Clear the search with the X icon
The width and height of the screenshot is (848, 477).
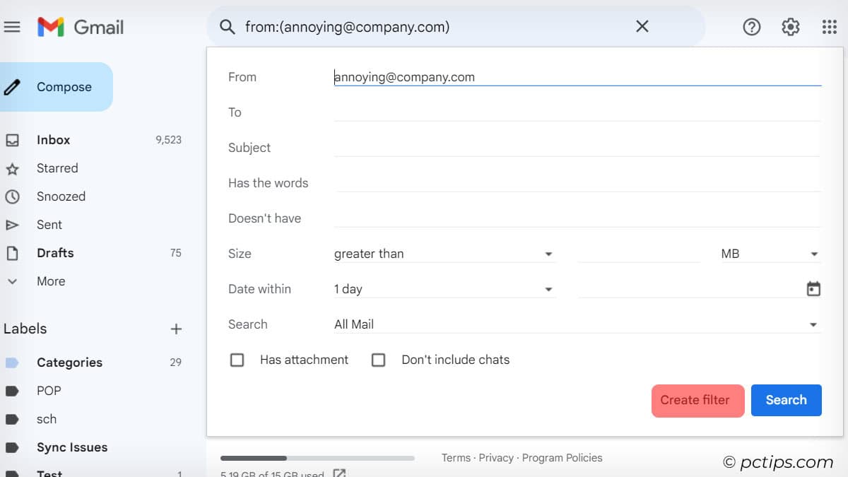(x=642, y=27)
